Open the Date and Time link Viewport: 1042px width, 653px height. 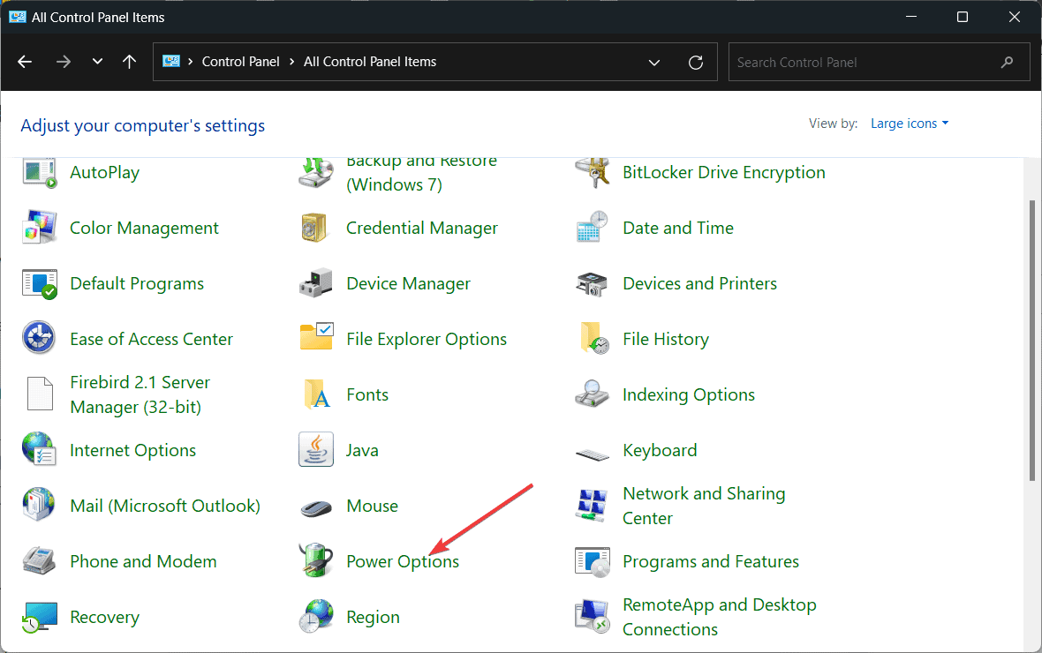point(678,228)
